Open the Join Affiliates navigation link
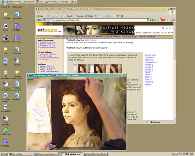Screen dimensions: 195x156 pyautogui.click(x=97, y=37)
